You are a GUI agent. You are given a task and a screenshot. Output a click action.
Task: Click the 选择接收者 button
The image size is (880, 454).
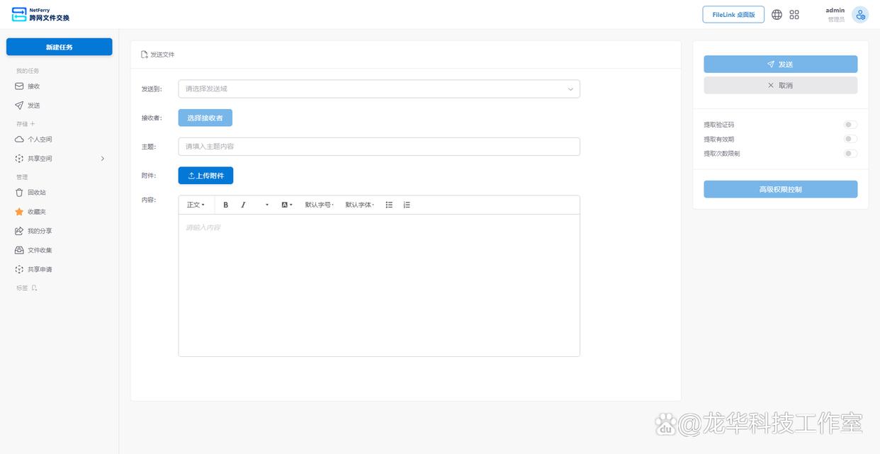tap(205, 118)
